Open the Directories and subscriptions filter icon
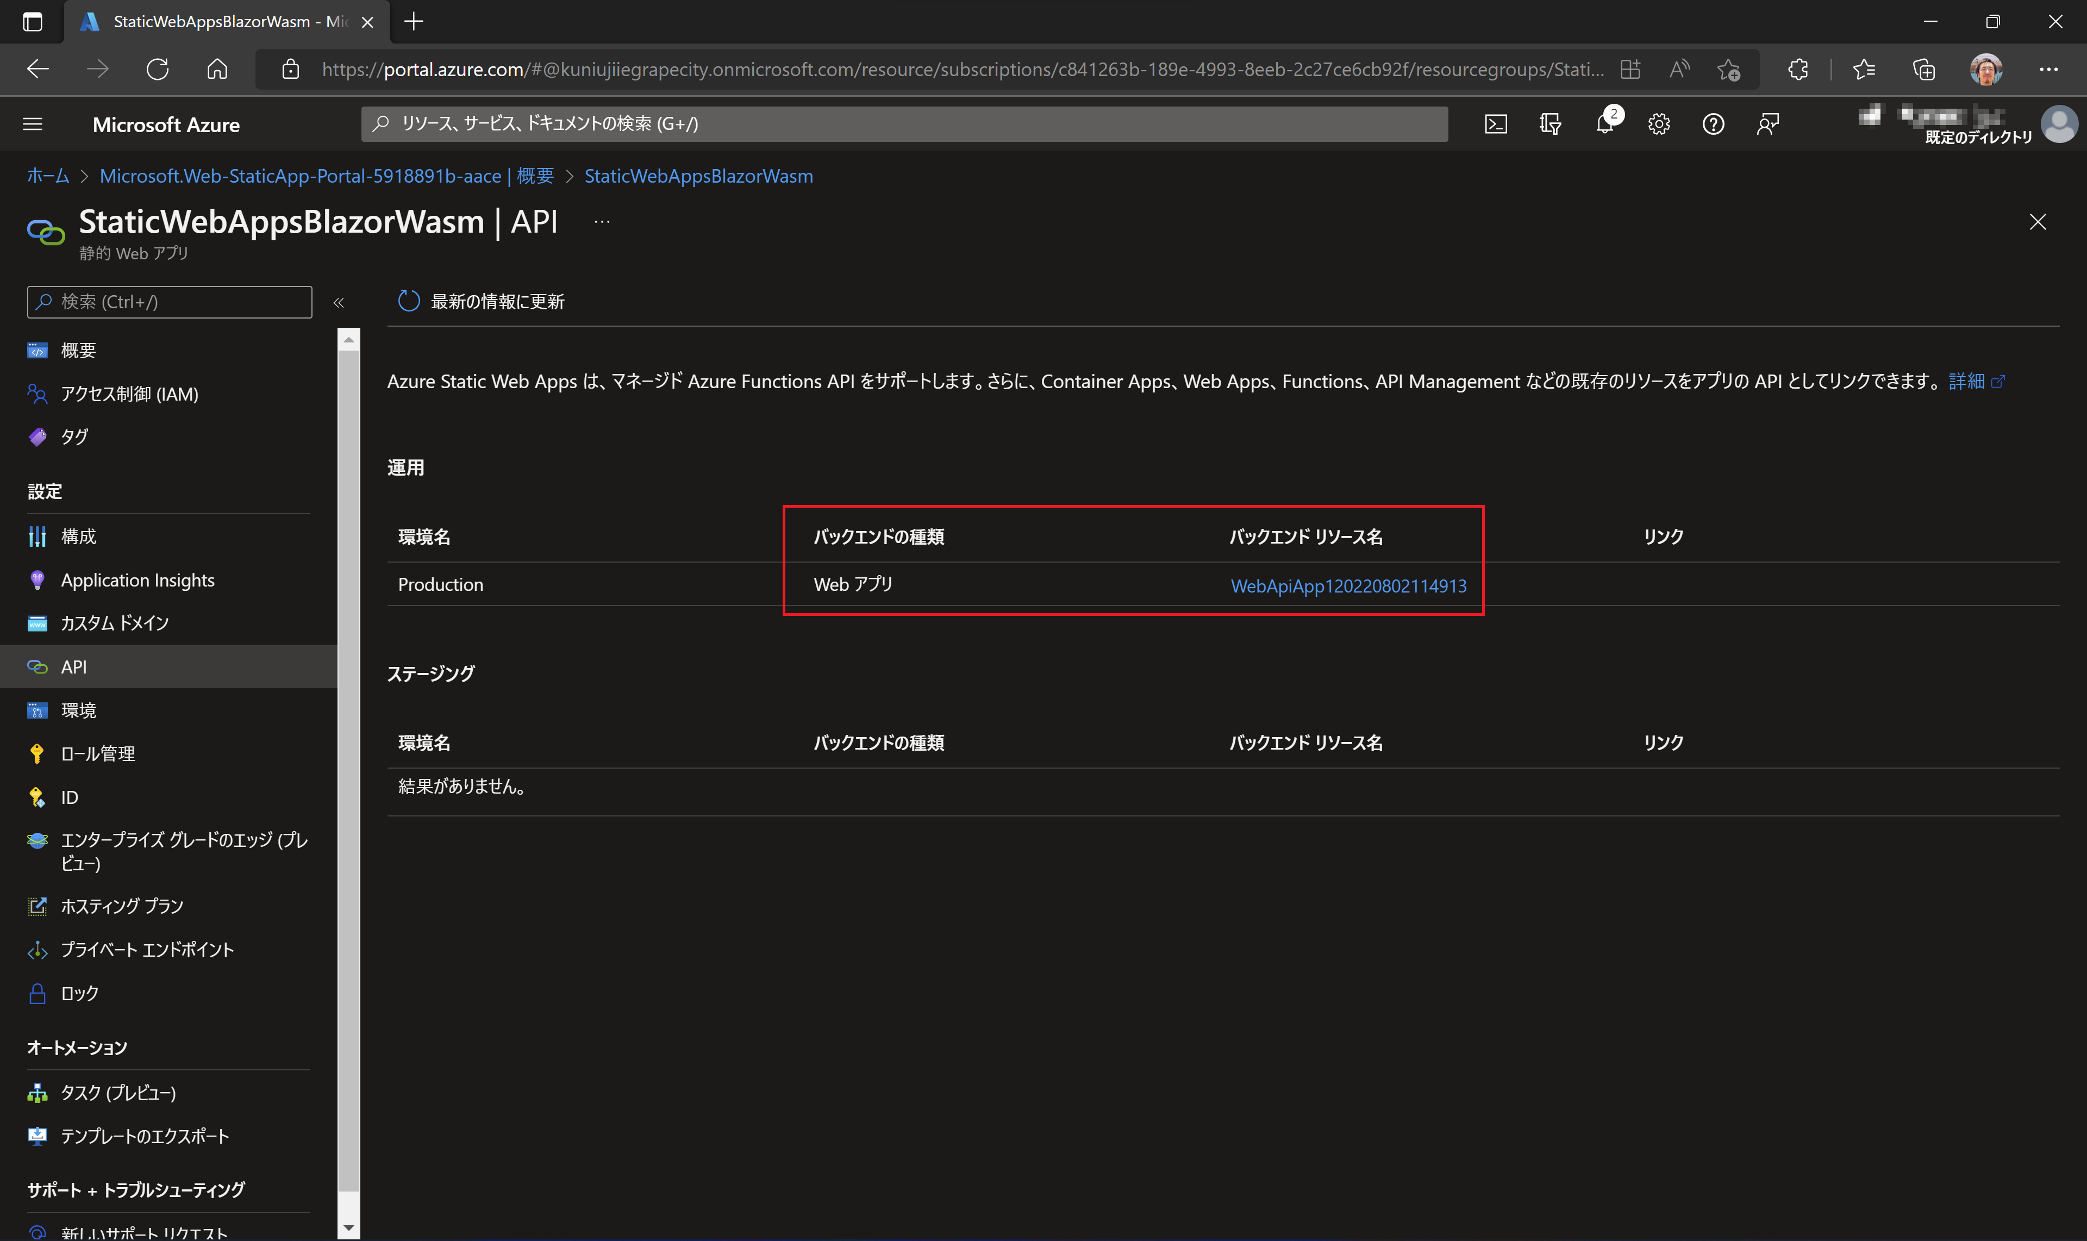This screenshot has width=2087, height=1241. click(x=1549, y=124)
